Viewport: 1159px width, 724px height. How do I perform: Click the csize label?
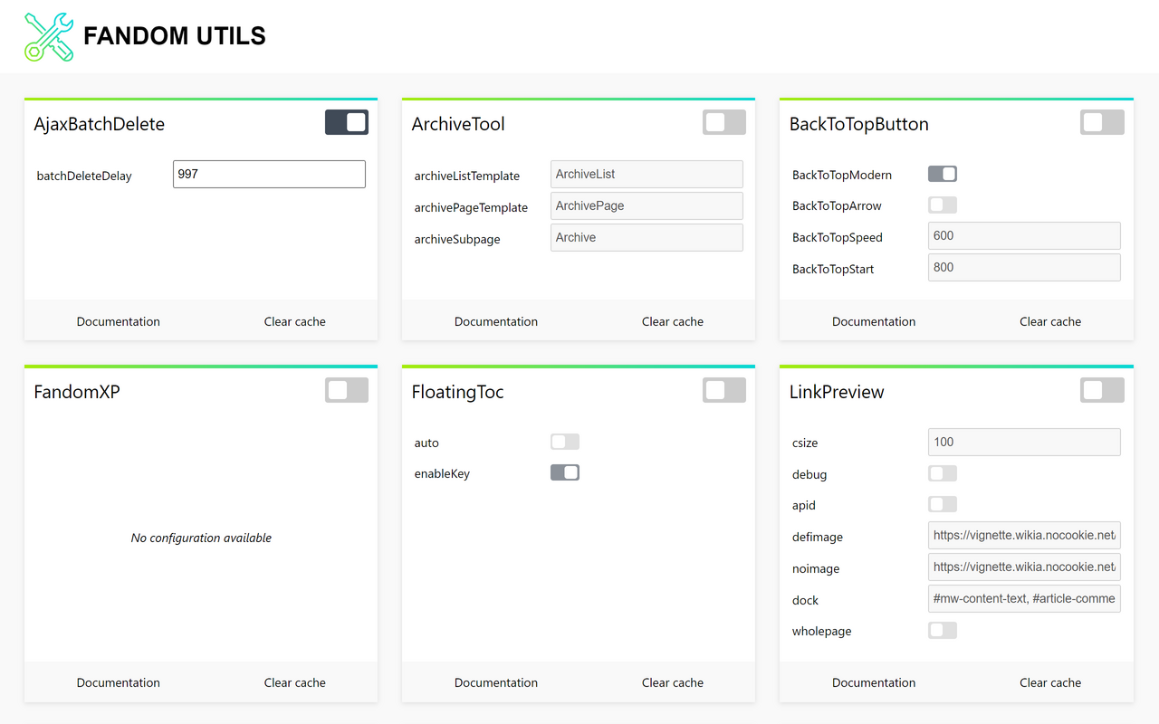pos(805,443)
